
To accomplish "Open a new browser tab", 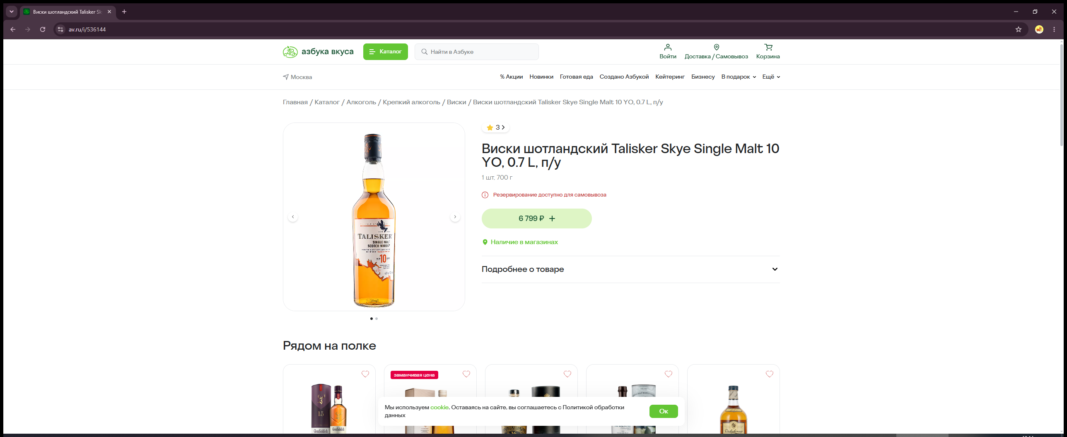I will 124,12.
